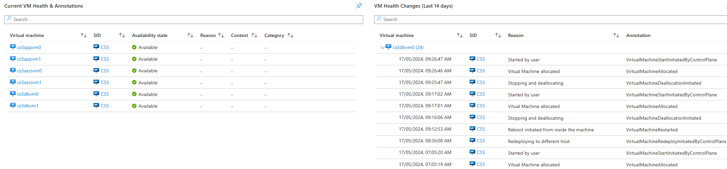The height and width of the screenshot is (169, 727).
Task: Open the CS5 SID link for cs5appvm1
Action: [105, 59]
